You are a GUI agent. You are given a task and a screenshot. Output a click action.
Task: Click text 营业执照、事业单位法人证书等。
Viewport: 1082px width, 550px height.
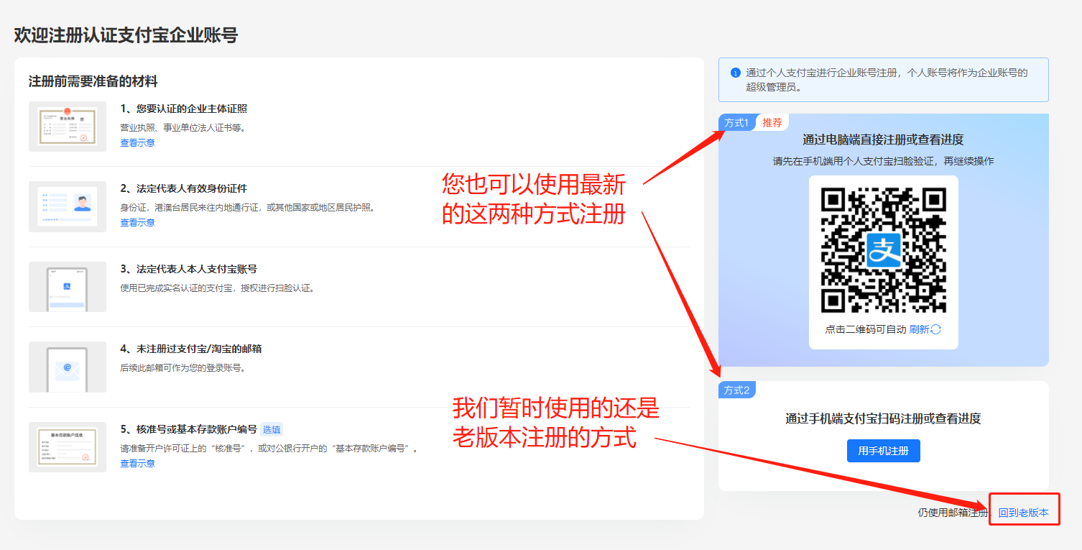[x=183, y=128]
